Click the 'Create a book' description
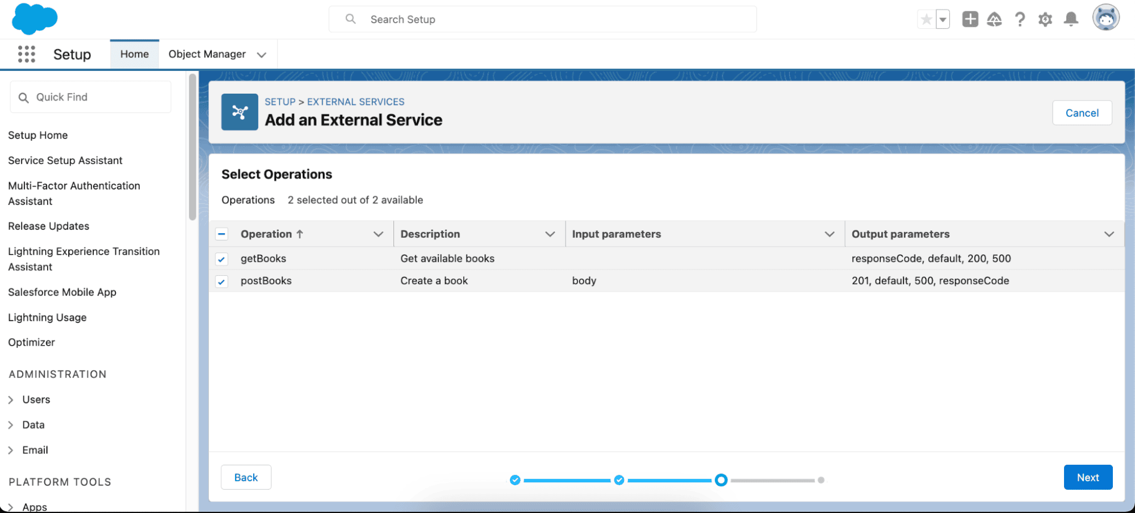 434,281
